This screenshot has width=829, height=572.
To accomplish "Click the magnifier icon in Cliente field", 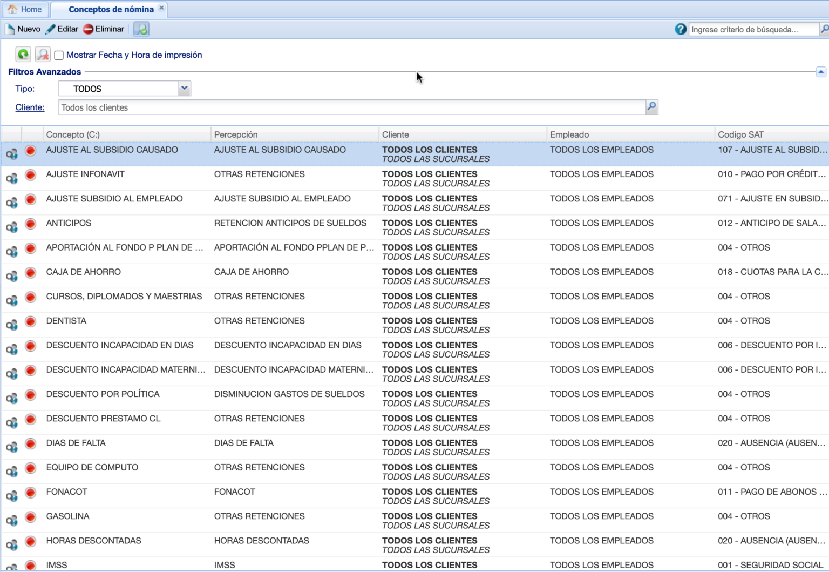I will tap(651, 107).
